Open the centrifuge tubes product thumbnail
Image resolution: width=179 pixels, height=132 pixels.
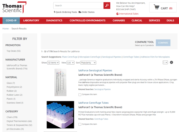(x=60, y=115)
